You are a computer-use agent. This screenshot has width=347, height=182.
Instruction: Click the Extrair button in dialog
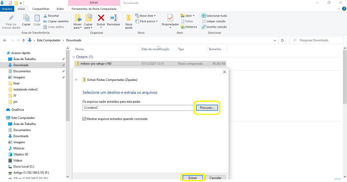(x=193, y=178)
